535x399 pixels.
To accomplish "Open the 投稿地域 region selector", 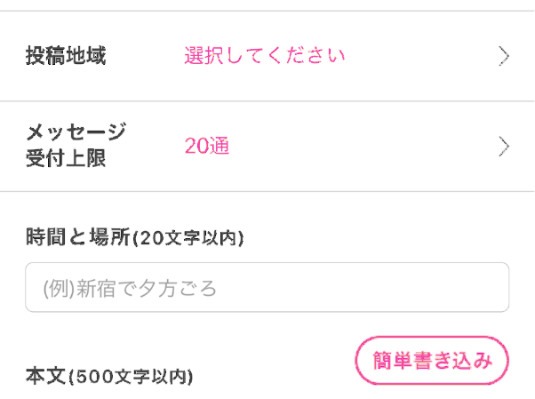I will pyautogui.click(x=267, y=57).
